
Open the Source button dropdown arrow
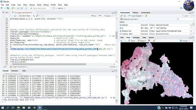(112, 16)
